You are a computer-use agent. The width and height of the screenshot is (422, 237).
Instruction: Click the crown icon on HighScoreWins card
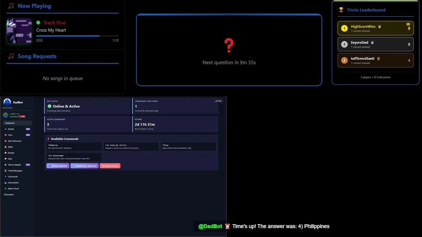408,24
